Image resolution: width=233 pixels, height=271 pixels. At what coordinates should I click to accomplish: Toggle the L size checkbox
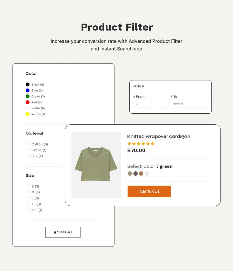pos(27,198)
